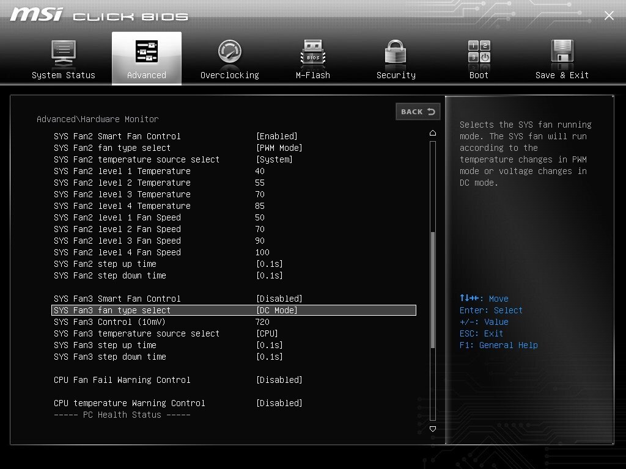Edit SYS Fan2 level 1 Temperature value 40
The image size is (626, 469).
point(260,171)
